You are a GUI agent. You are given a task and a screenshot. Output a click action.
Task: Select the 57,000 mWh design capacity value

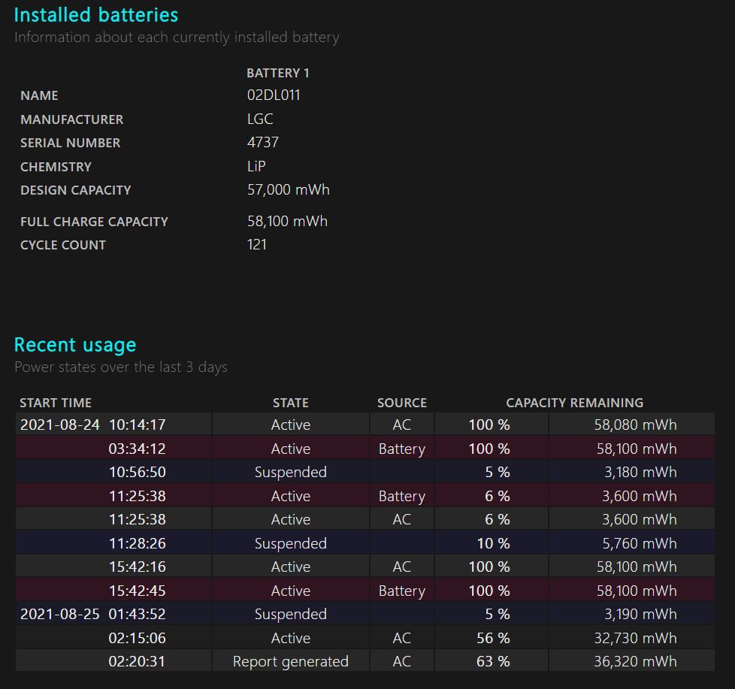[x=288, y=190]
